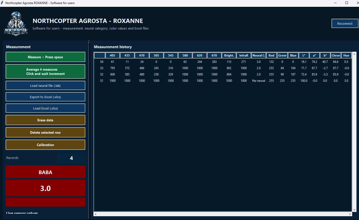Click the Green value 84 in row S3

[x=282, y=68]
